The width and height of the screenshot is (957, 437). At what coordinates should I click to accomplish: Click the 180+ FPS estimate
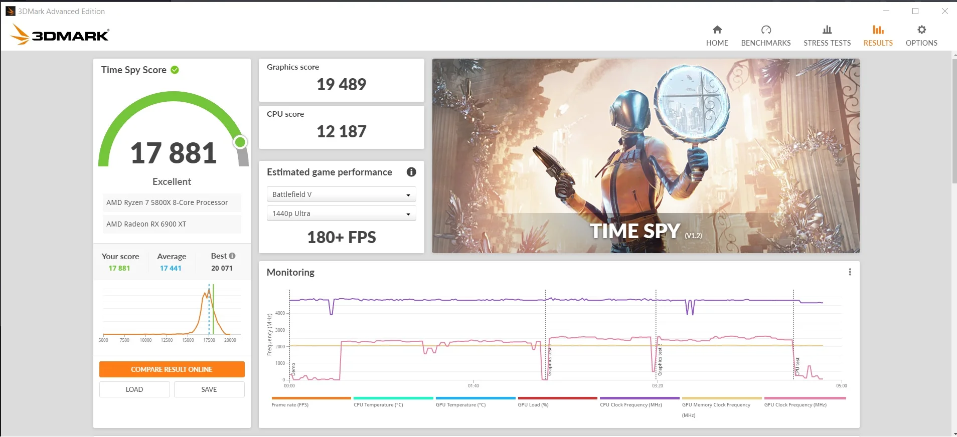[x=342, y=237]
